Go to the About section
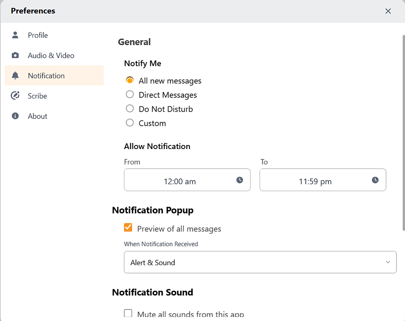Screen dimensions: 405x321 click(x=54, y=116)
